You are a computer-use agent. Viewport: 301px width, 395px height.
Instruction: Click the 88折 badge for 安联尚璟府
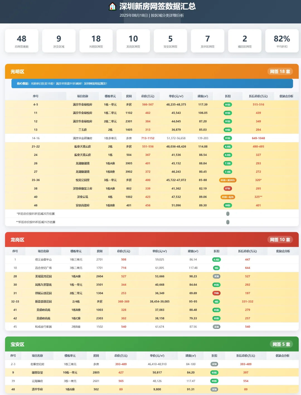coord(228,205)
